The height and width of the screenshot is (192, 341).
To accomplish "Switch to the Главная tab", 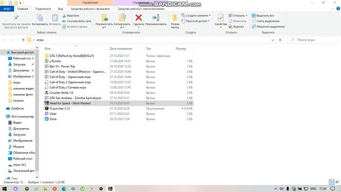I will tap(23, 9).
